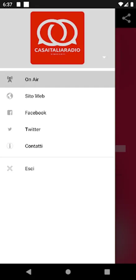Click the On Air antenna icon
The image size is (136, 280).
[10, 79]
